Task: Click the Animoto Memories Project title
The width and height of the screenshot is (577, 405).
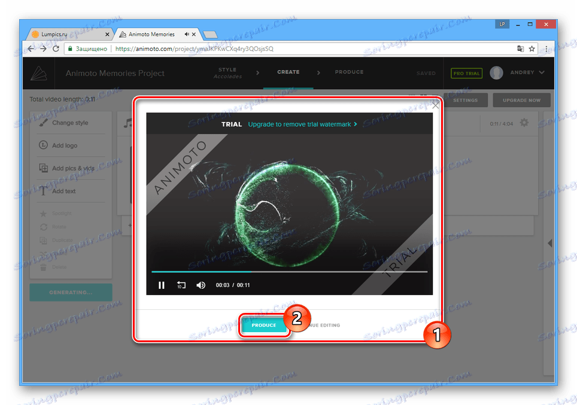Action: 115,73
